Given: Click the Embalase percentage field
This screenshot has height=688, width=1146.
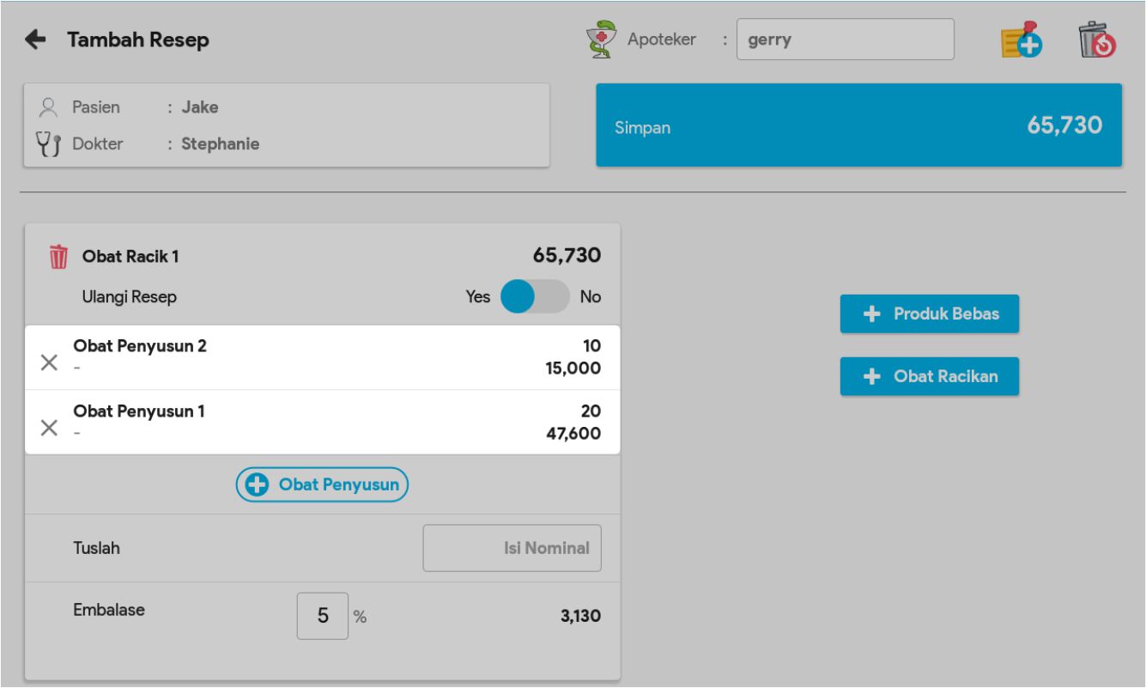Looking at the screenshot, I should (323, 616).
